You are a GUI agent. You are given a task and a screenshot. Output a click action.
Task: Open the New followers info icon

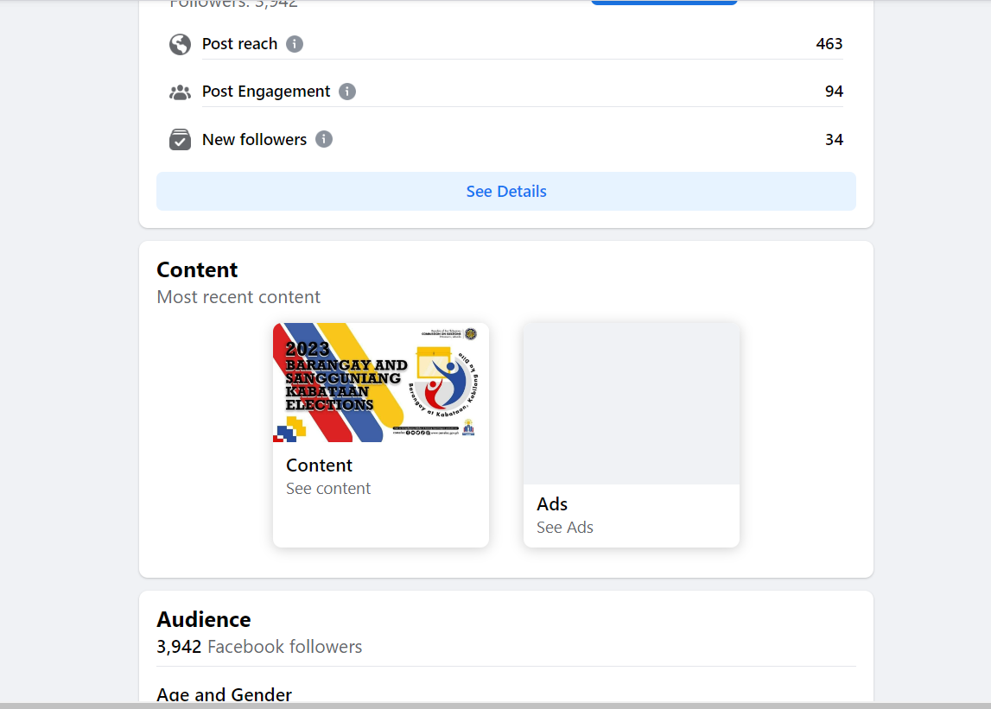(x=324, y=139)
